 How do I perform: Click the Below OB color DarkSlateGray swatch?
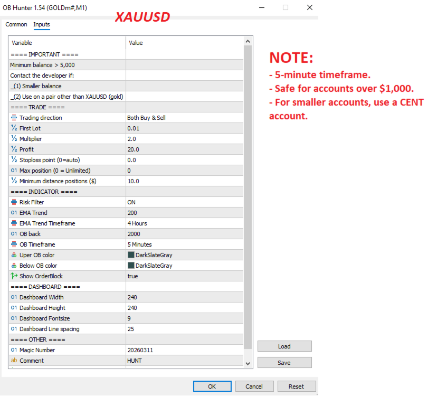tap(131, 266)
